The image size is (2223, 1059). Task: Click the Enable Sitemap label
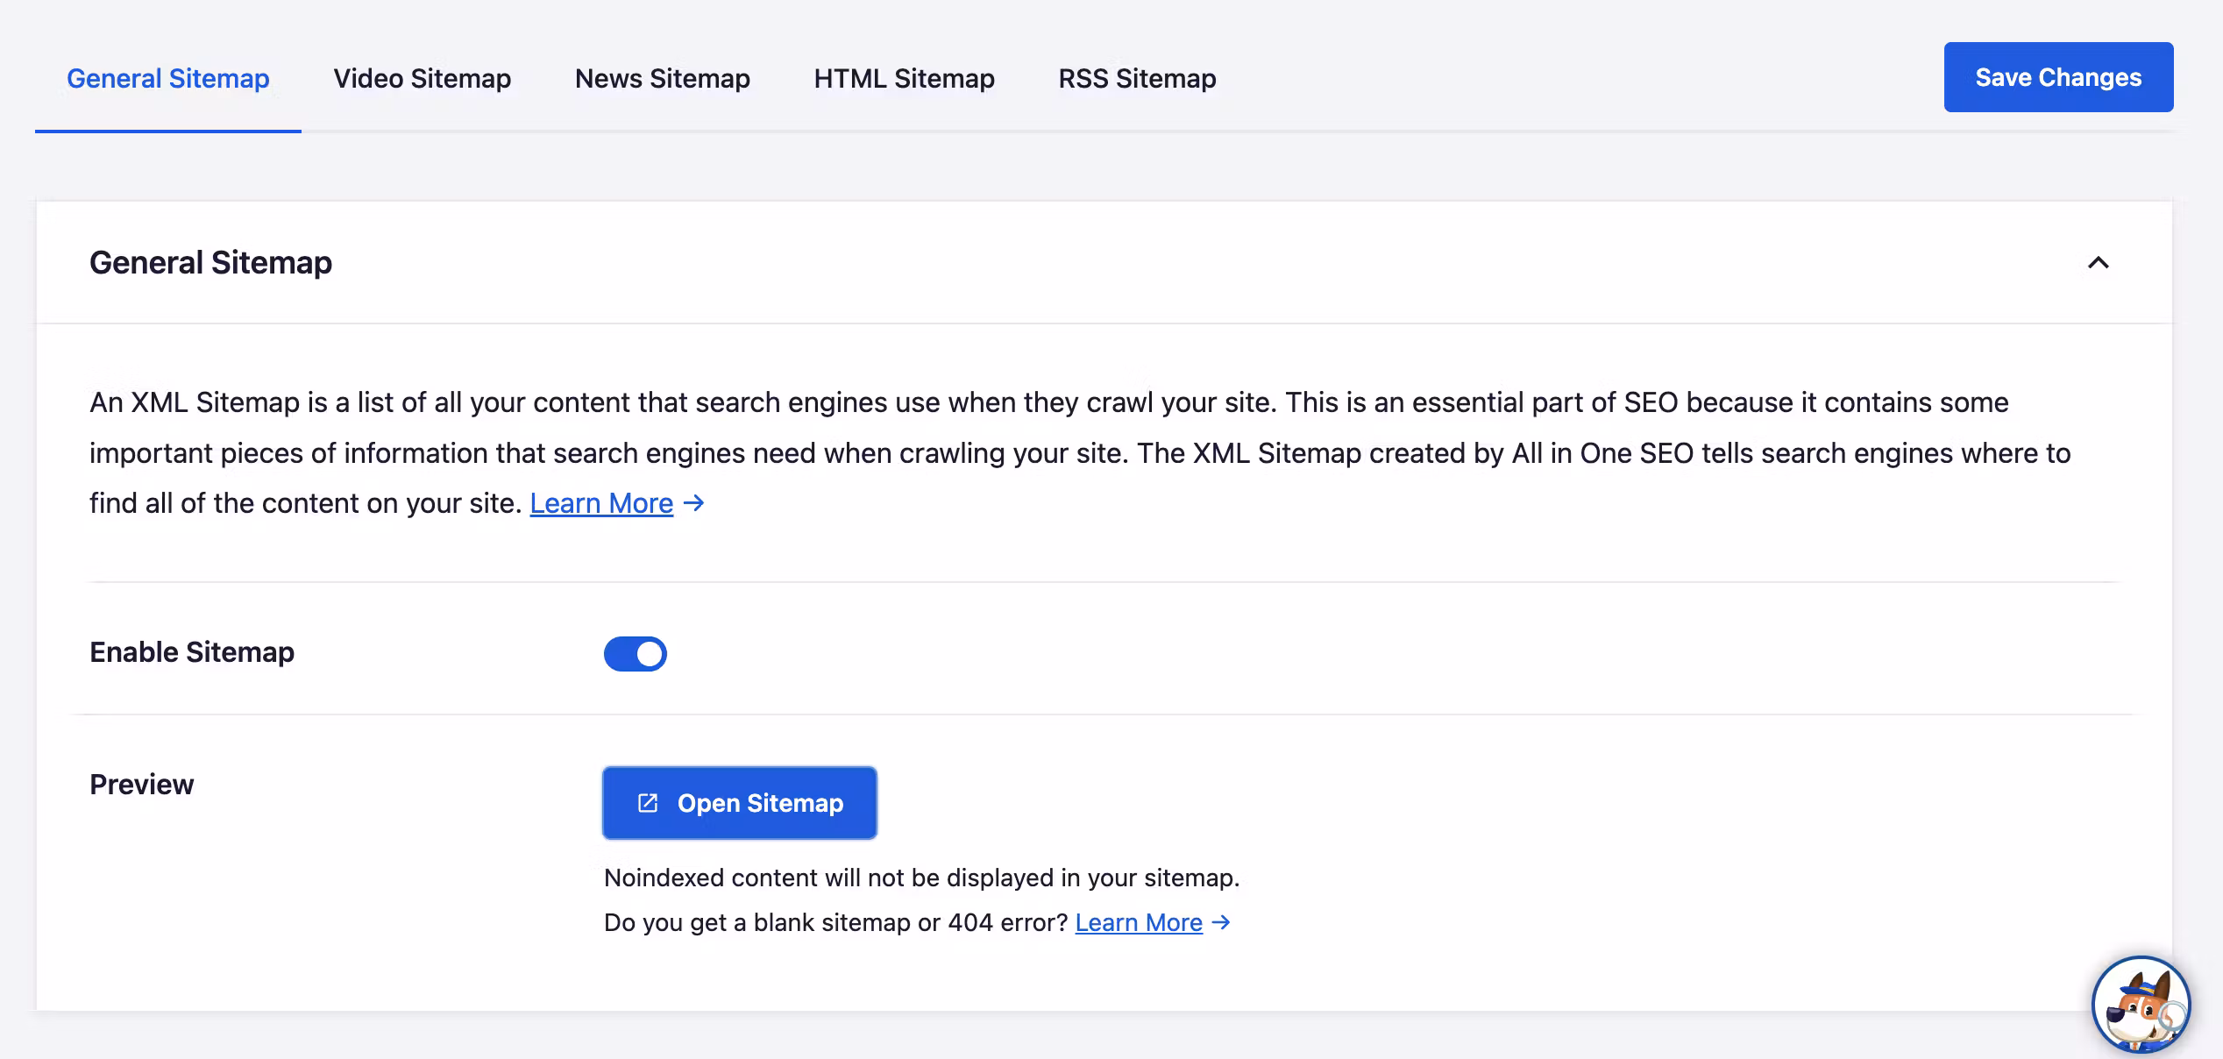click(192, 652)
